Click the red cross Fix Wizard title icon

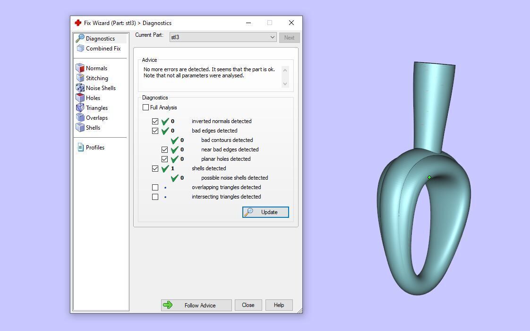coord(78,23)
